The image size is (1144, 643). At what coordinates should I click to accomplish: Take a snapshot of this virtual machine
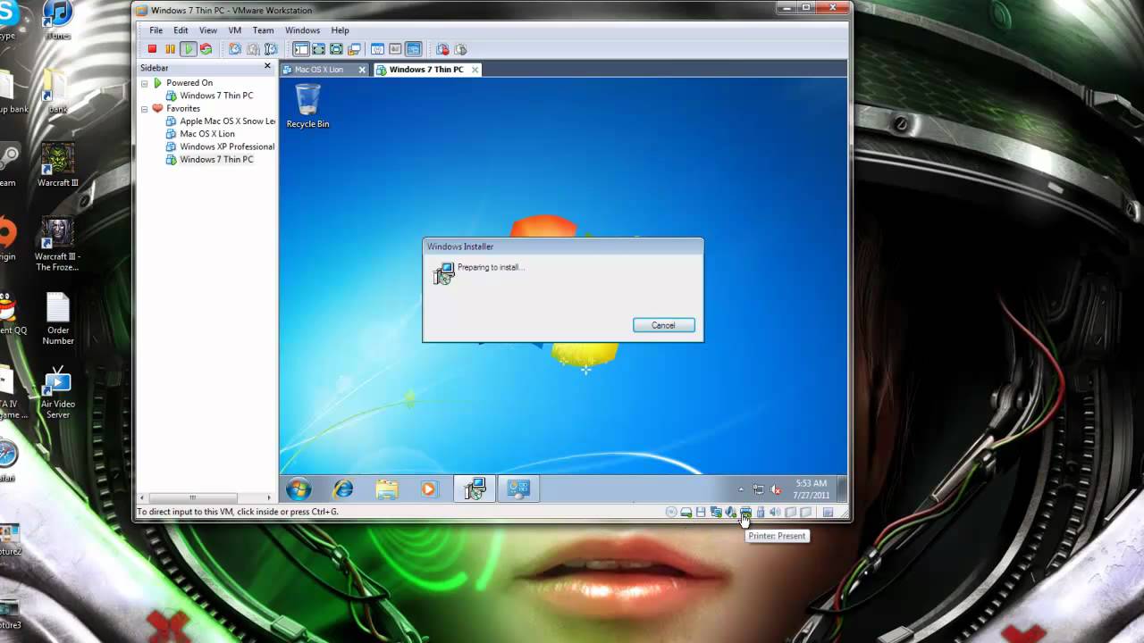[x=235, y=49]
